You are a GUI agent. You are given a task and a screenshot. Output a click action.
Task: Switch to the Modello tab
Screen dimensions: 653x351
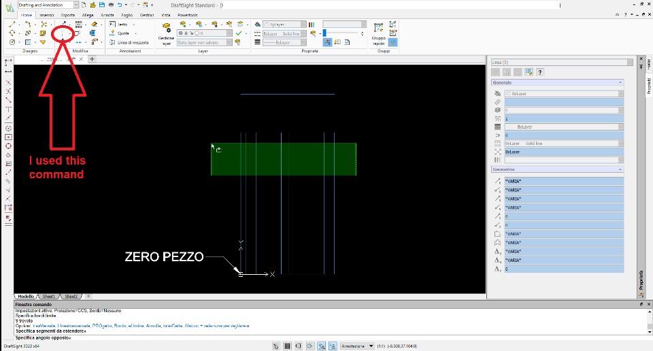(26, 297)
